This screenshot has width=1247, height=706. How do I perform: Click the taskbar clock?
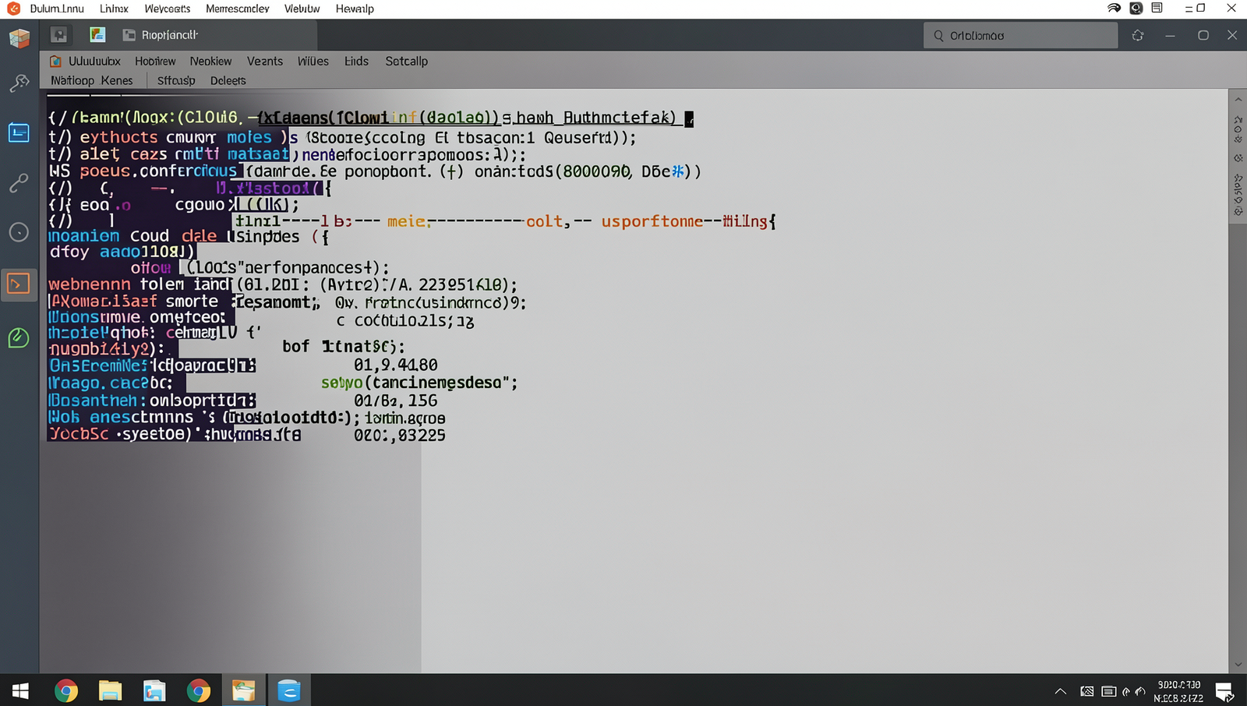click(1179, 691)
